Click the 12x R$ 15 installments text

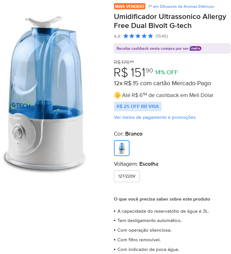pos(163,83)
